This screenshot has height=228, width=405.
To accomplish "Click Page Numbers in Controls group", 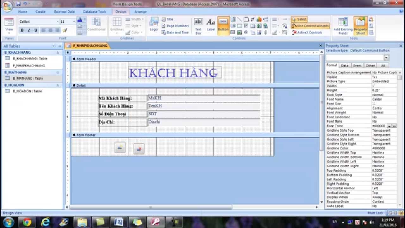I will (175, 26).
